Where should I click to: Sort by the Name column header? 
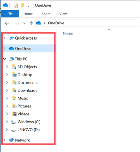coord(68,34)
